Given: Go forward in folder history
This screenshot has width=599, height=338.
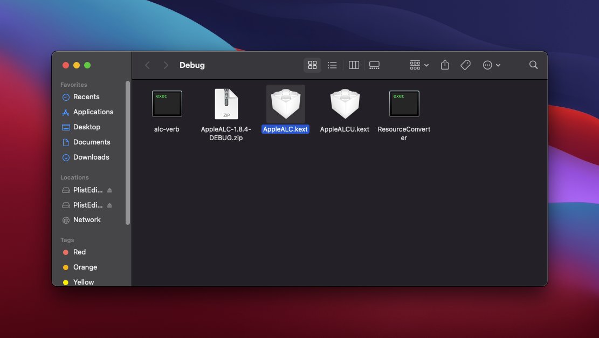Looking at the screenshot, I should pos(166,65).
